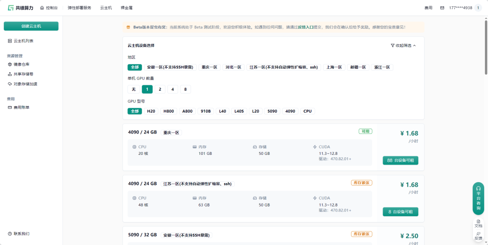Open the mail envelope icon in header
488x245 pixels.
pos(442,8)
